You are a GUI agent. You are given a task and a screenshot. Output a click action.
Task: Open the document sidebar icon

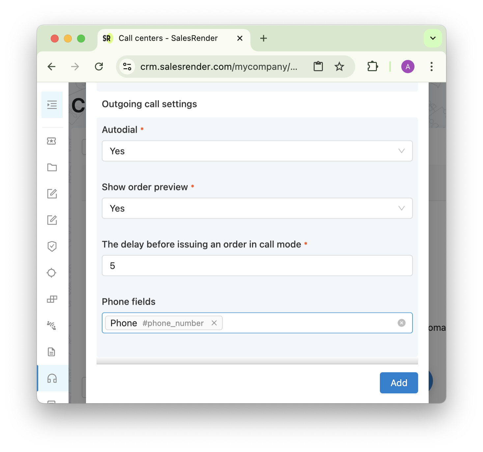coord(52,352)
